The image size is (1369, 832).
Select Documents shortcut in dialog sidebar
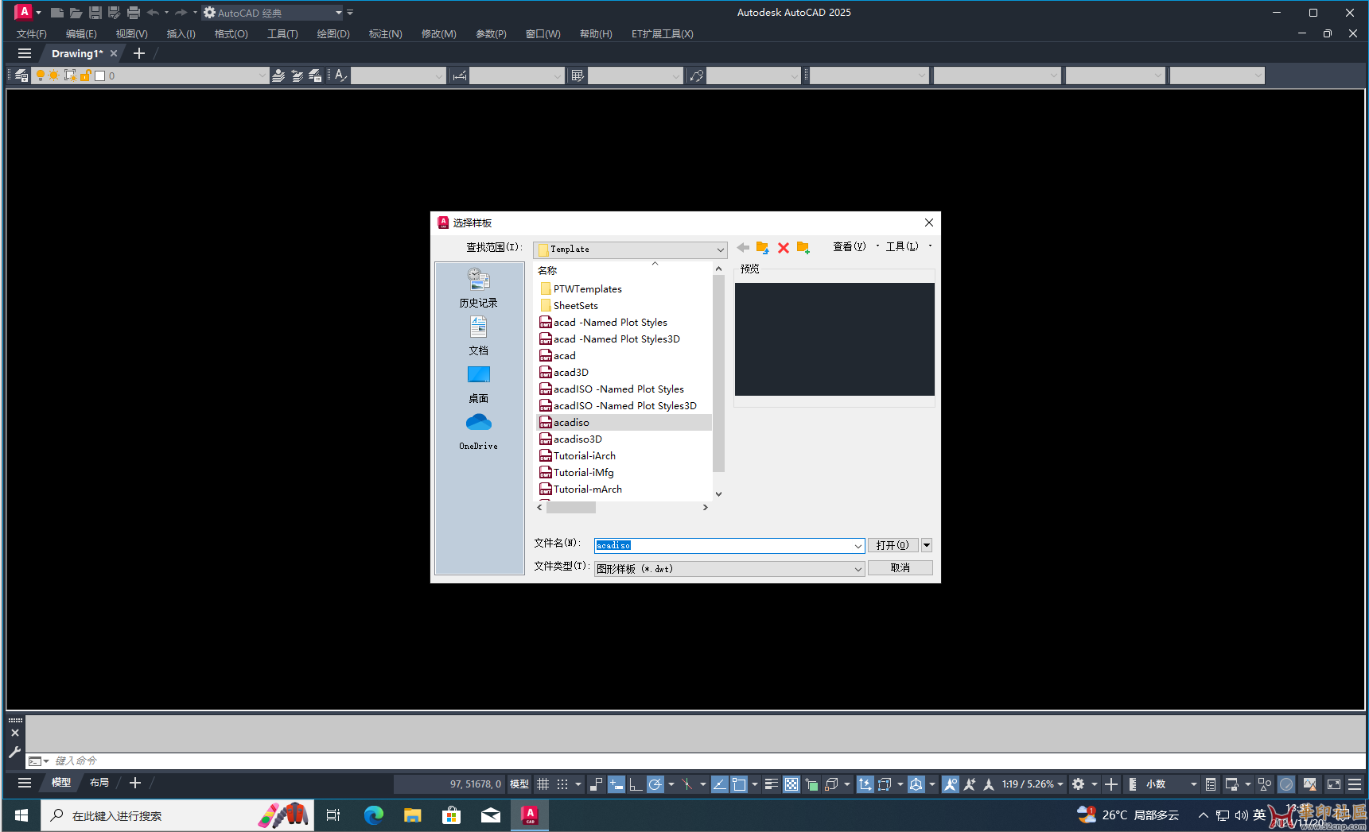478,335
